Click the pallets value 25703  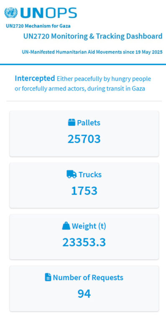(x=84, y=139)
